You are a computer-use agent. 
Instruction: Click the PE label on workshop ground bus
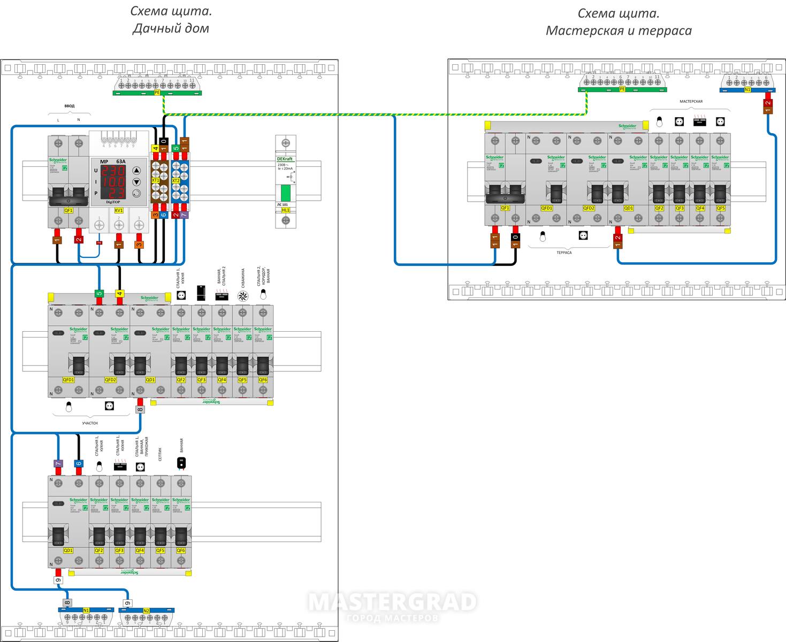point(622,89)
